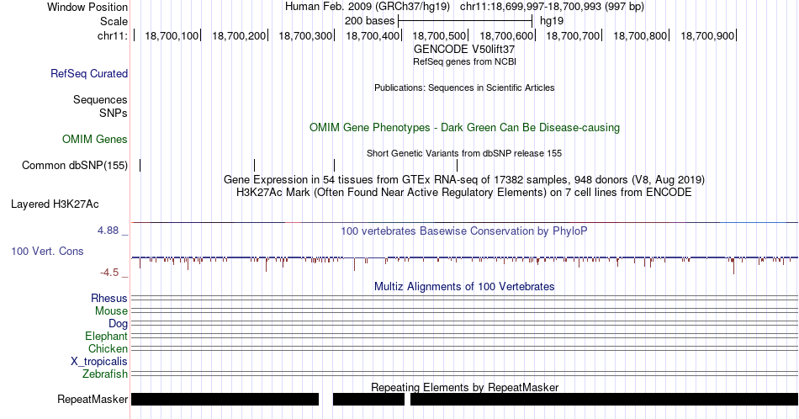Click the chr11:18,699,997-18,700,993 window coordinates

click(552, 7)
